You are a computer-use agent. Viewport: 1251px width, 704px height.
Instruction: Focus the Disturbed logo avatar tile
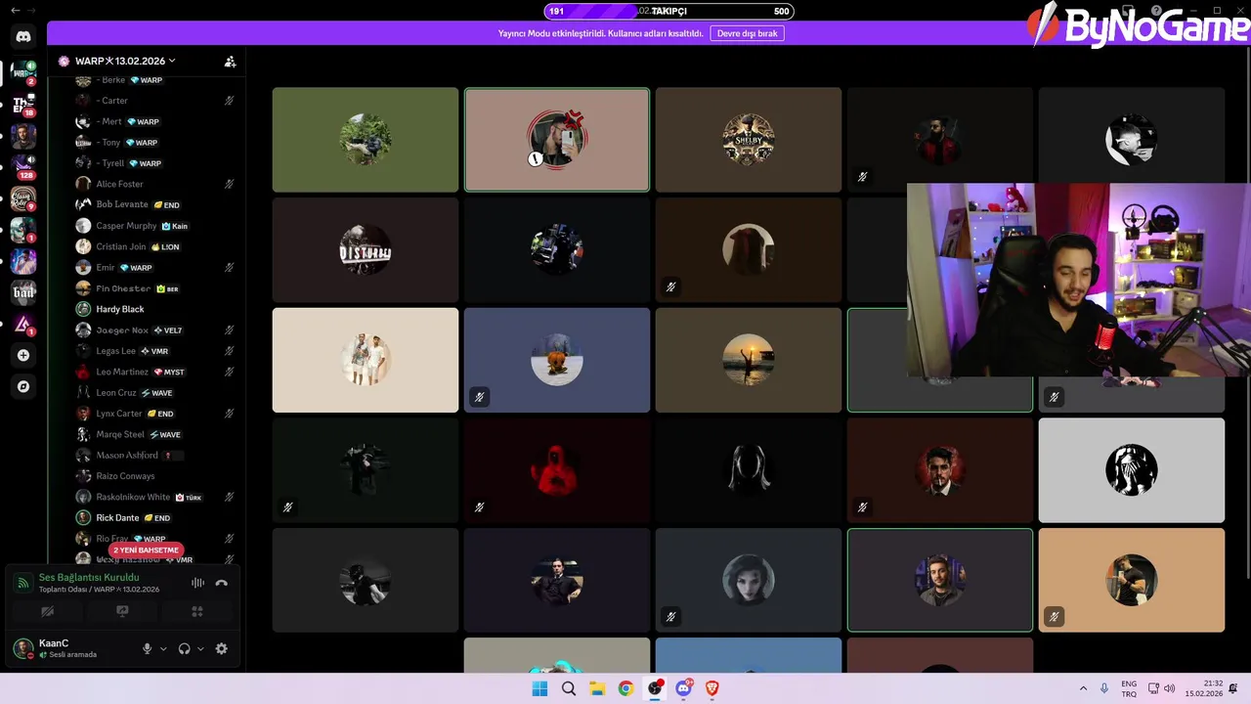366,249
